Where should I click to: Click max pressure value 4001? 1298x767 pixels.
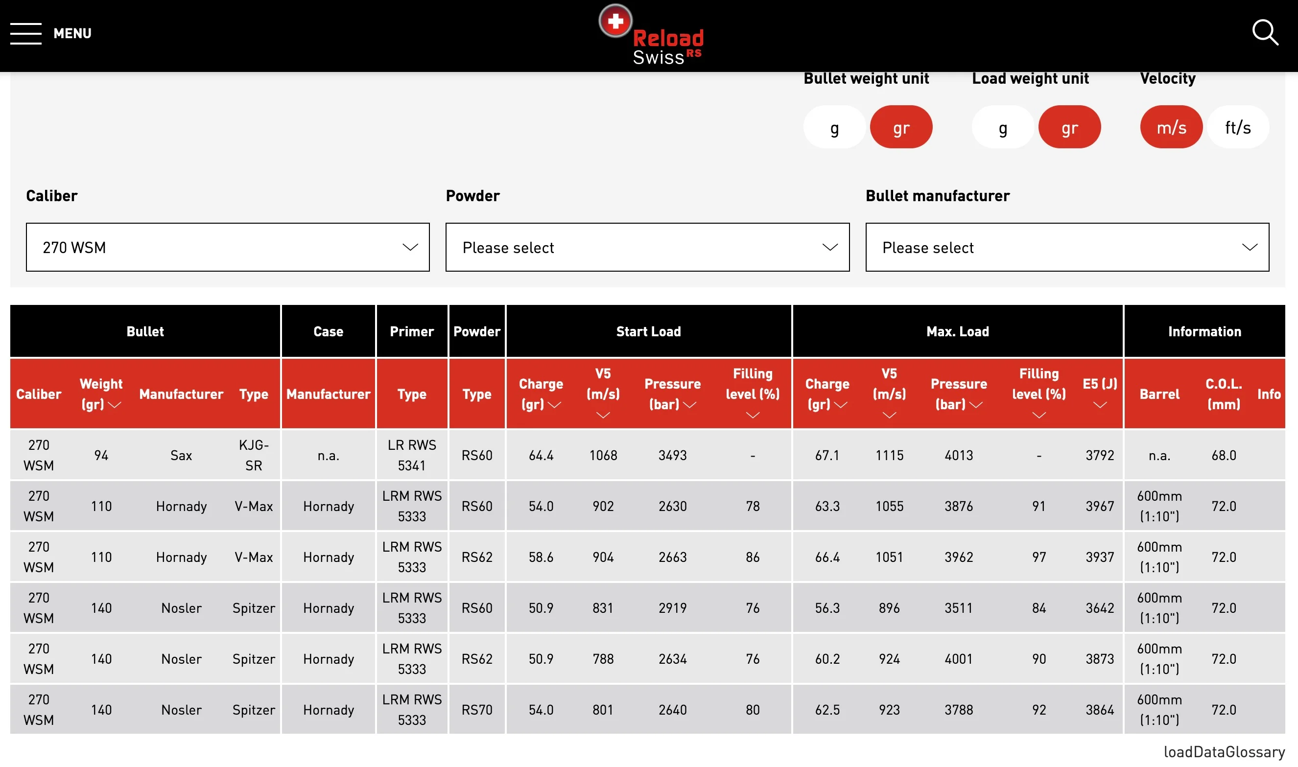point(959,659)
